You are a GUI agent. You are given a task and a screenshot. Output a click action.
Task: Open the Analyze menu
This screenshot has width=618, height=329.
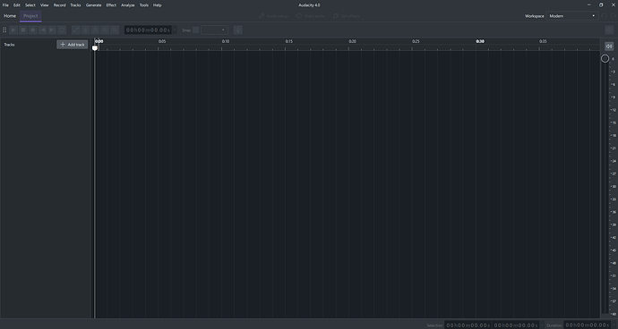point(128,5)
